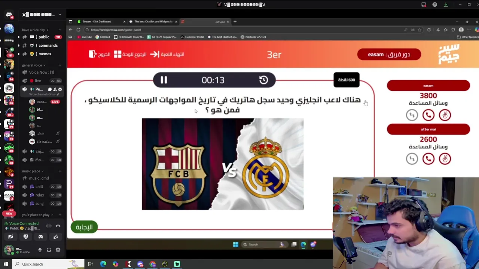Screen dimensions: 479x269
Task: Start an activity with the controller icon
Action: tap(40, 236)
